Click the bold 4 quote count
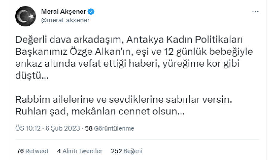 tap(59, 151)
